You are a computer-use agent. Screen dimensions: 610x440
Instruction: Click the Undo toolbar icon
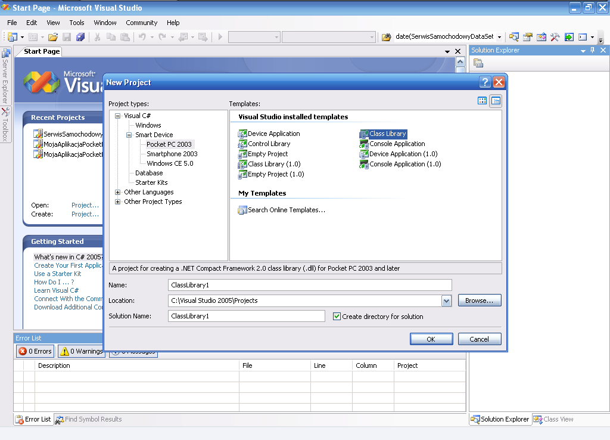point(142,37)
